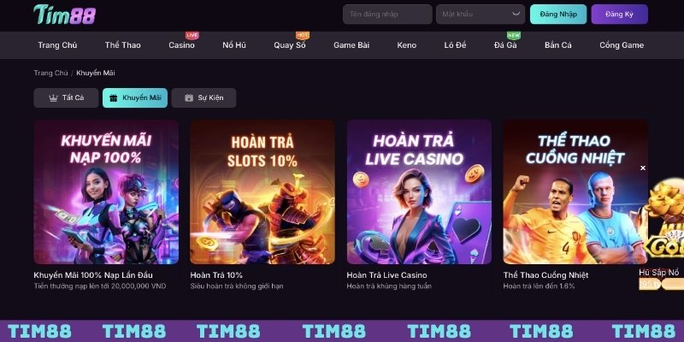Click the crown icon in Tất Cả

point(53,98)
